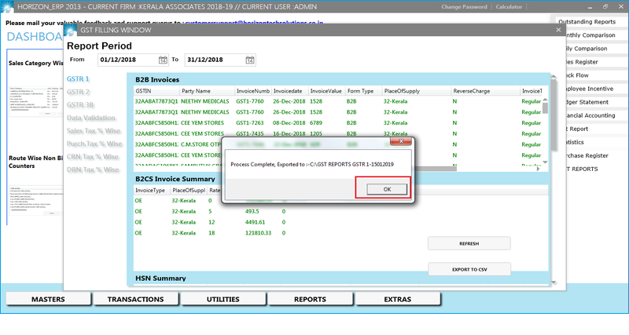Image resolution: width=629 pixels, height=335 pixels.
Task: Launch the Calculator from the title bar
Action: click(x=531, y=6)
